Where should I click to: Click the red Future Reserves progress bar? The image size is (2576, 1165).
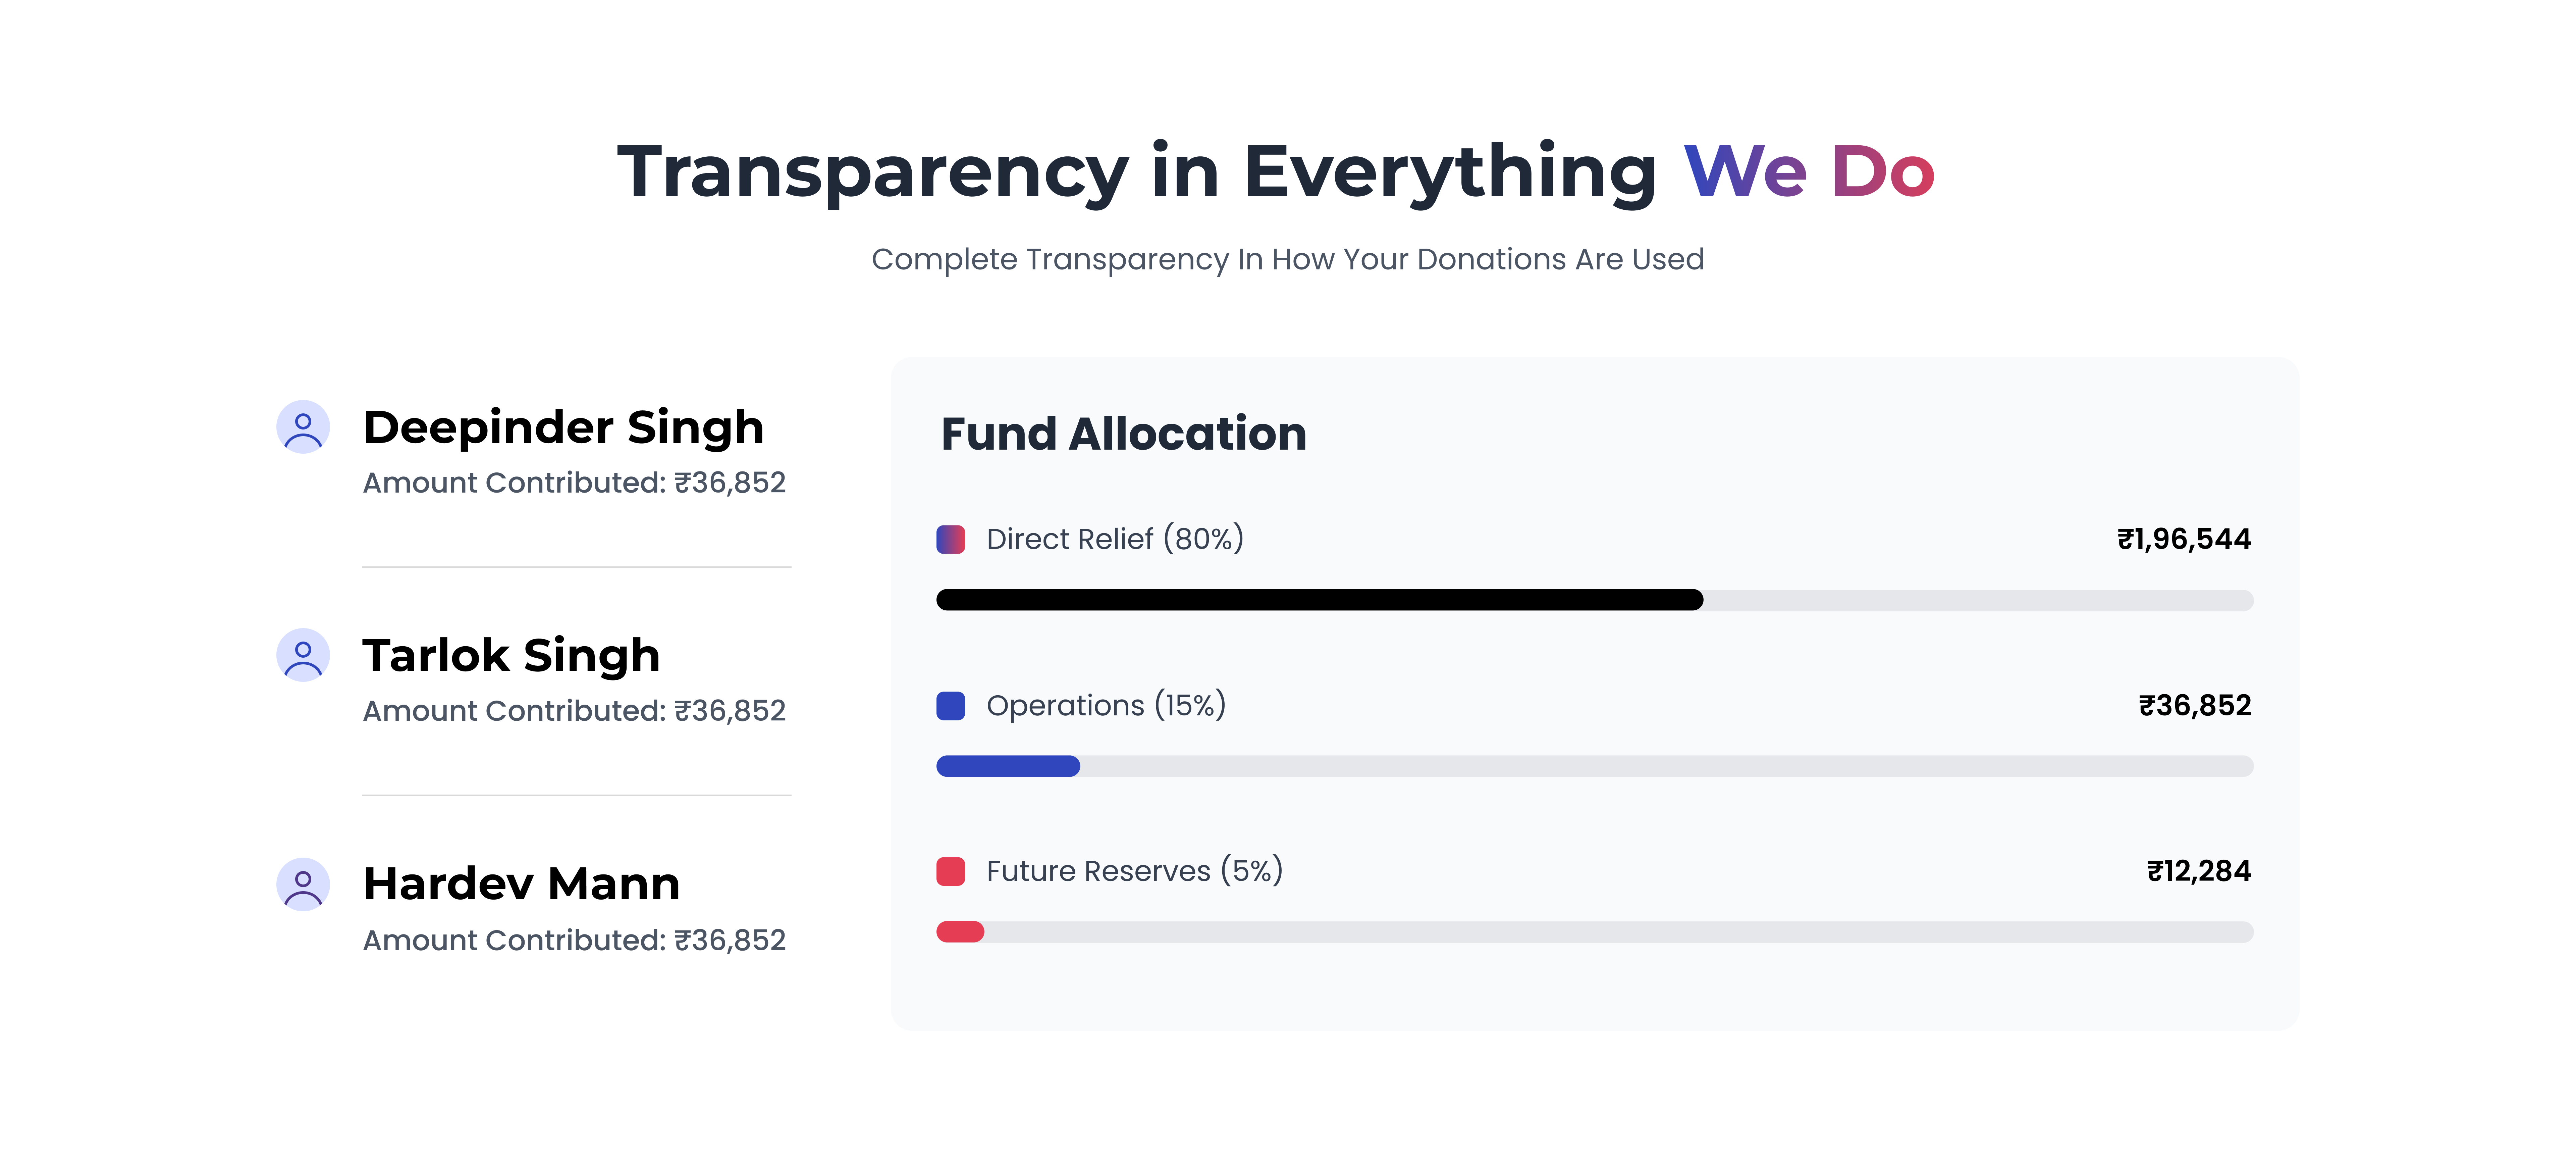point(960,932)
